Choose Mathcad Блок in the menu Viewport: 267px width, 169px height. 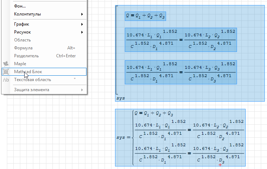28,72
